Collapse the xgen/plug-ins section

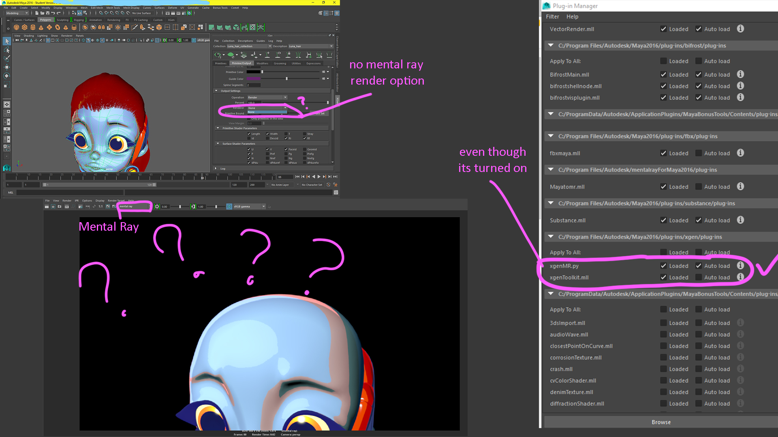click(551, 237)
